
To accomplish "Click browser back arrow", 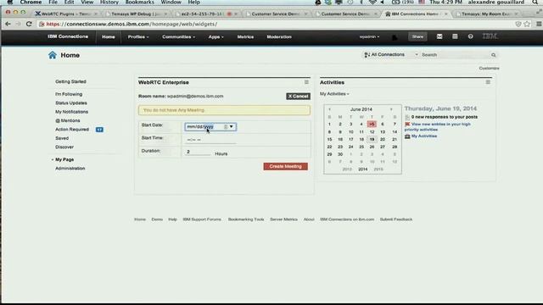I will [x=8, y=24].
